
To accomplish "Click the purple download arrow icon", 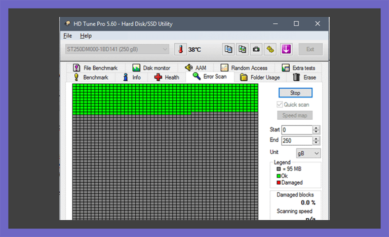I will pos(286,49).
